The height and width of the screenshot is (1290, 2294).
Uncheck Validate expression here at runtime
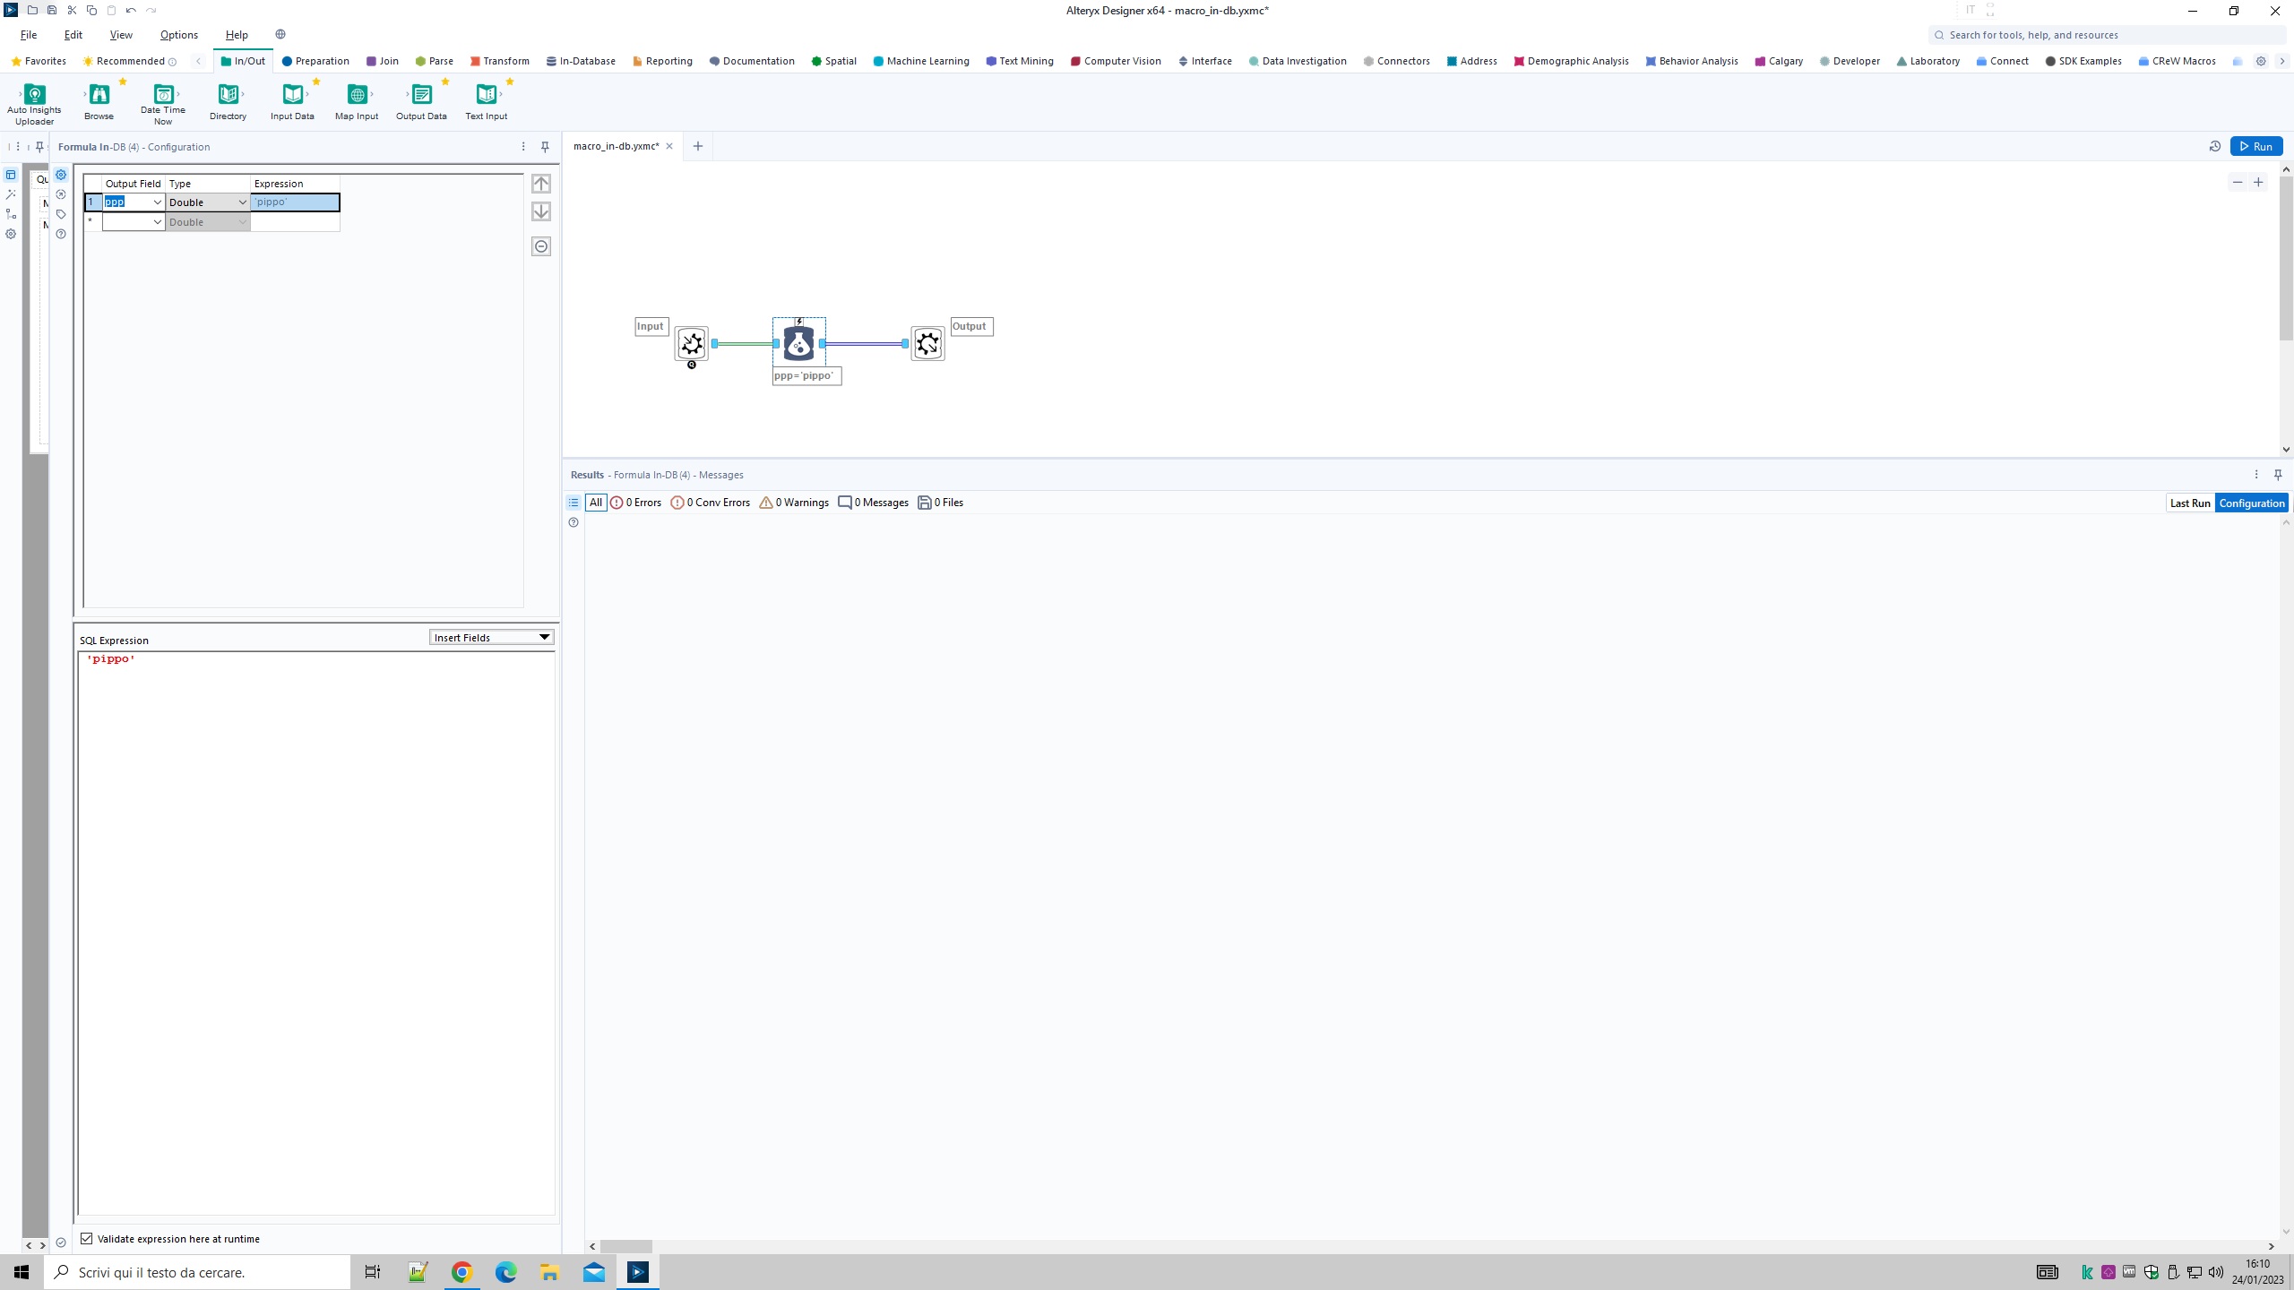[x=87, y=1238]
